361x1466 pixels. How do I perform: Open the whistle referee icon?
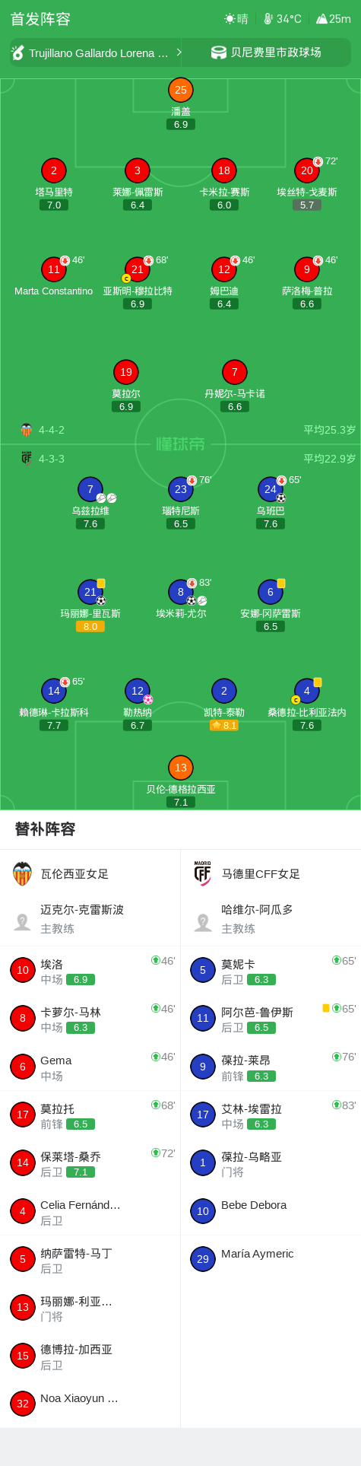tap(18, 52)
